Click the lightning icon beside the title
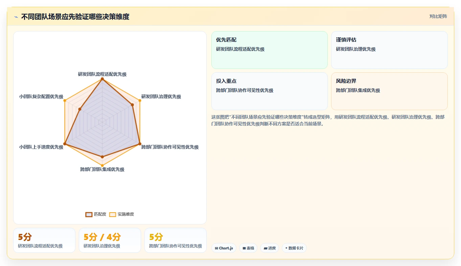 pyautogui.click(x=16, y=17)
